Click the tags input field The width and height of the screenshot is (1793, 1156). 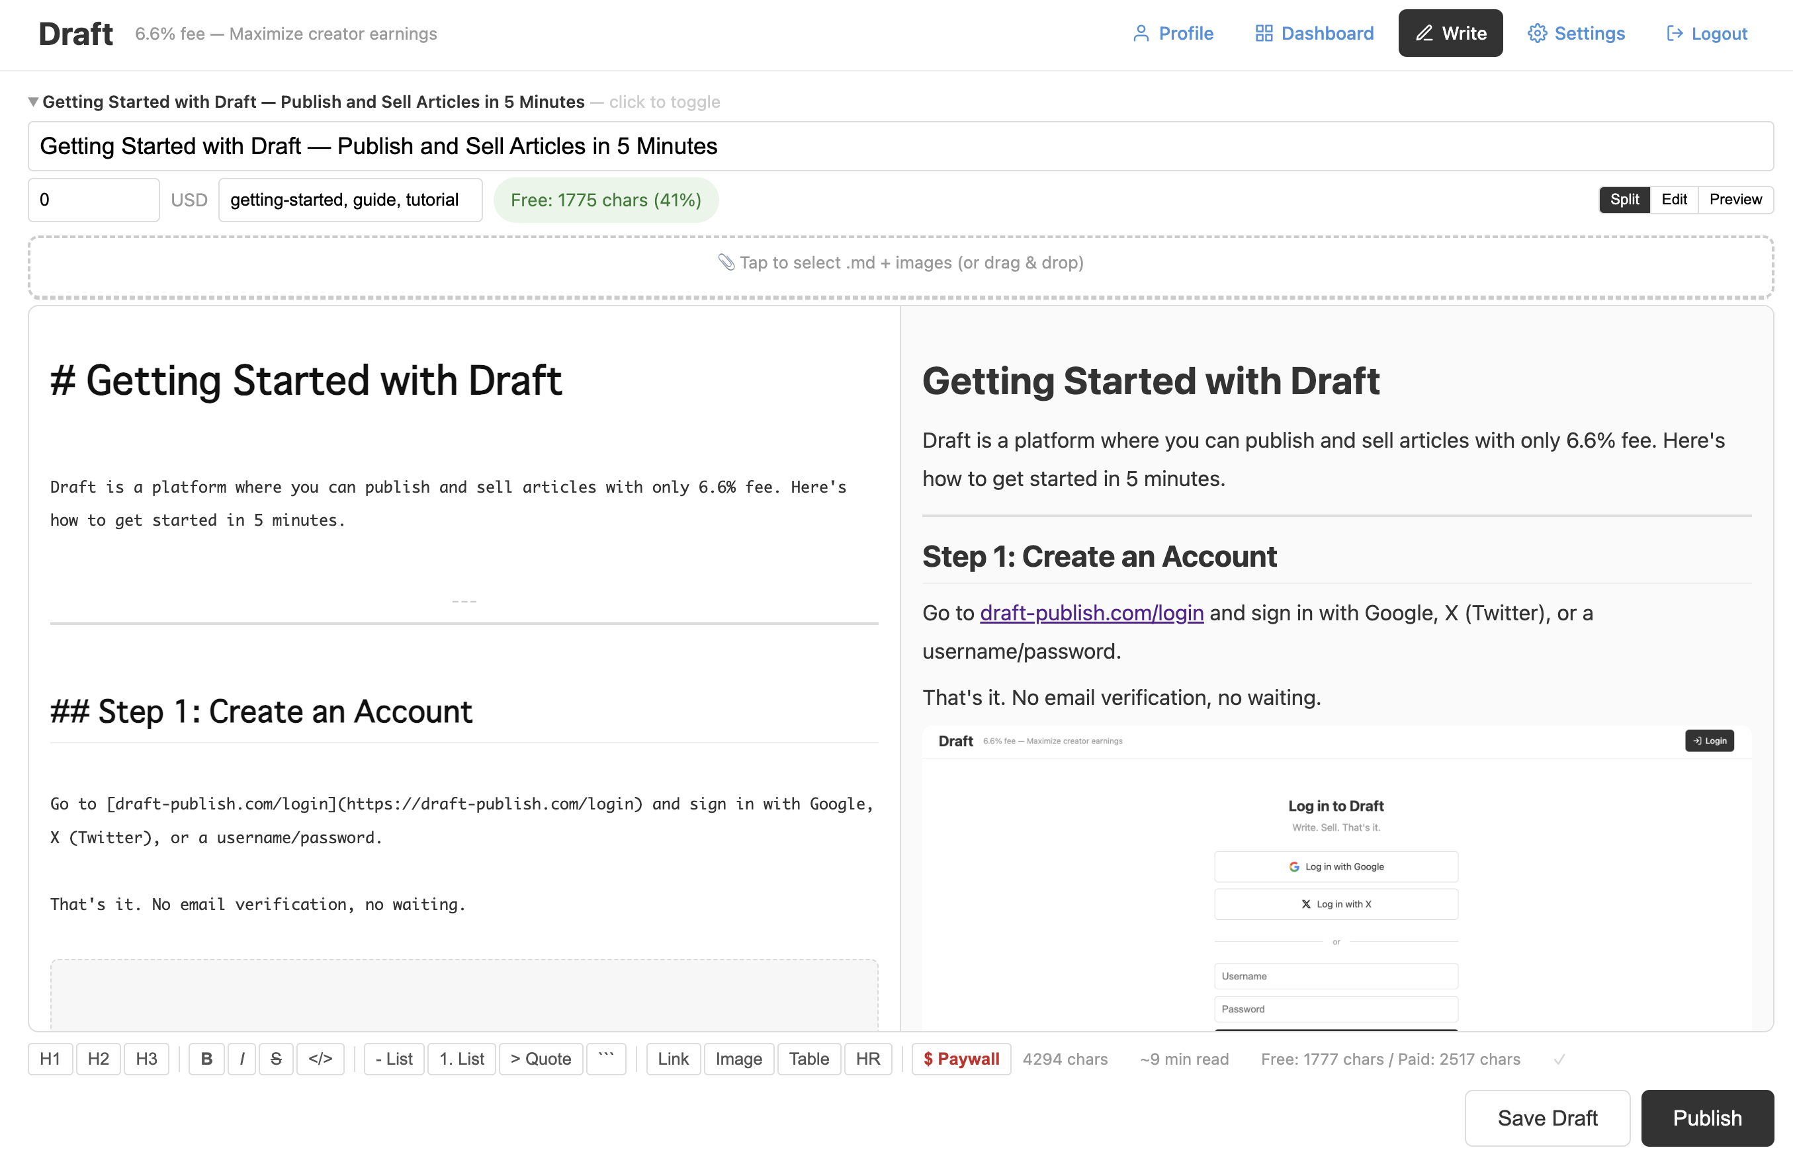click(x=351, y=200)
